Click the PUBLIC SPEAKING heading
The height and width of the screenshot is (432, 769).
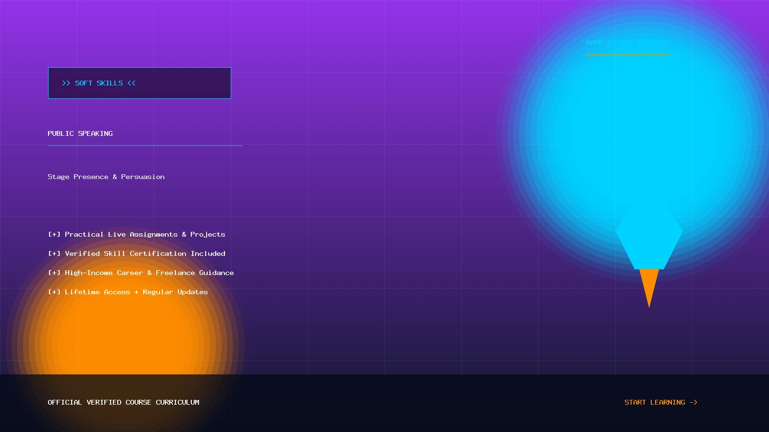coord(80,133)
